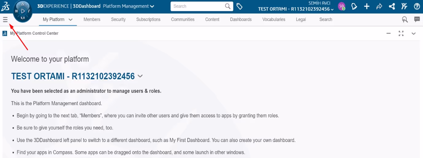Click the 'Find your apps in Compass' bullet

[131, 152]
